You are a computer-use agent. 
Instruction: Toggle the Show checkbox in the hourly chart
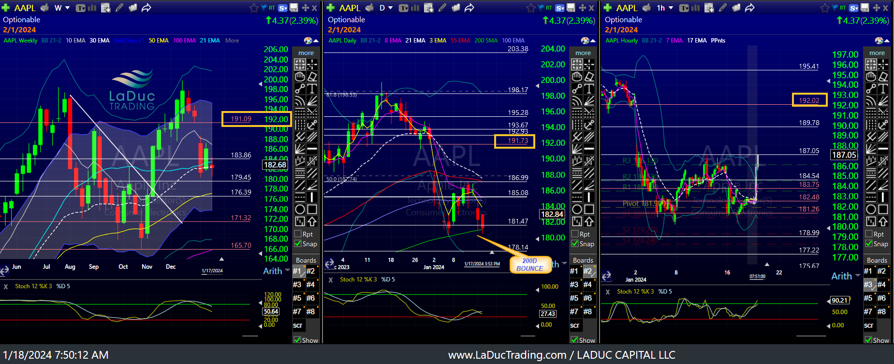point(868,340)
